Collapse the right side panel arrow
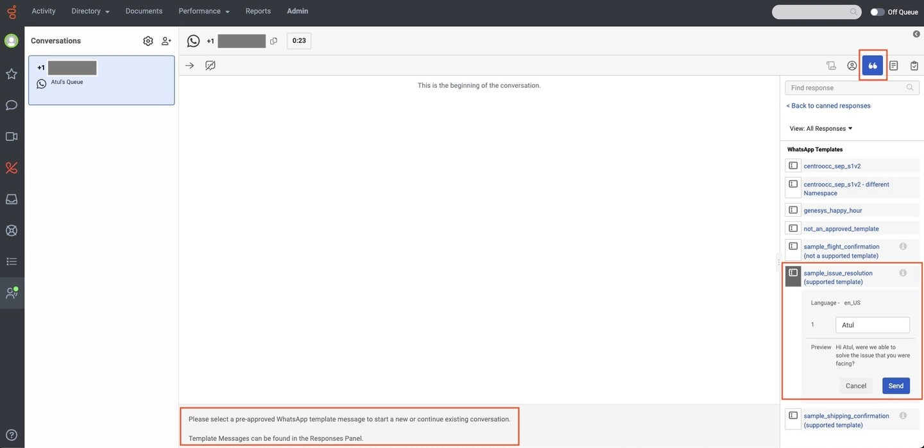The image size is (924, 448). click(916, 34)
